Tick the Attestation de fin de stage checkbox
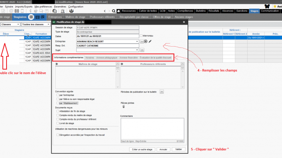Viewport: 282px width, 158px height. 58,111
